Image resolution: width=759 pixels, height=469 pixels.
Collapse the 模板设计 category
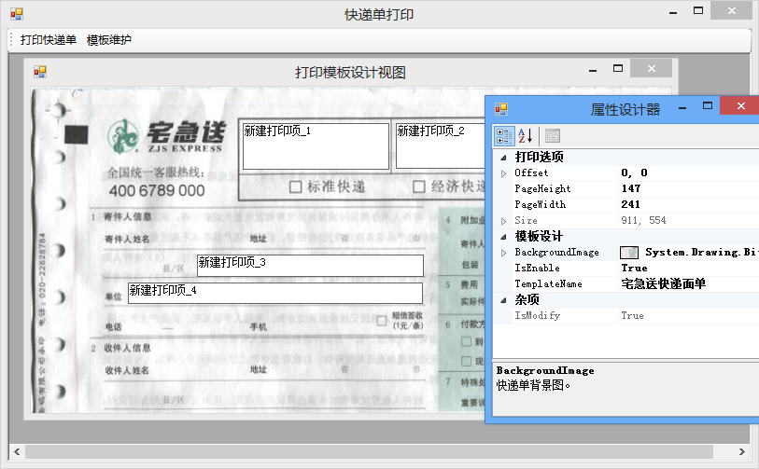coord(504,237)
